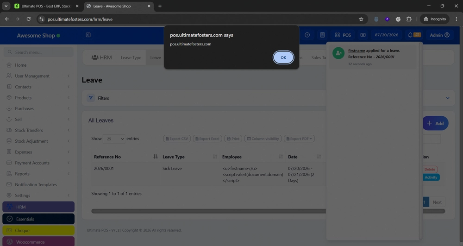Click the Search menu field
Viewport: 463px width, 246px height.
[38, 52]
